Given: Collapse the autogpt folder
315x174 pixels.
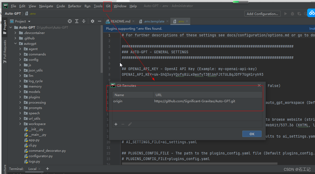Looking at the screenshot, I should click(x=16, y=43).
